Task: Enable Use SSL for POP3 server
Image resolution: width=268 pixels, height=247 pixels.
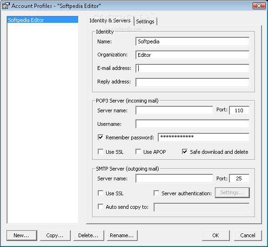Action: (x=100, y=151)
